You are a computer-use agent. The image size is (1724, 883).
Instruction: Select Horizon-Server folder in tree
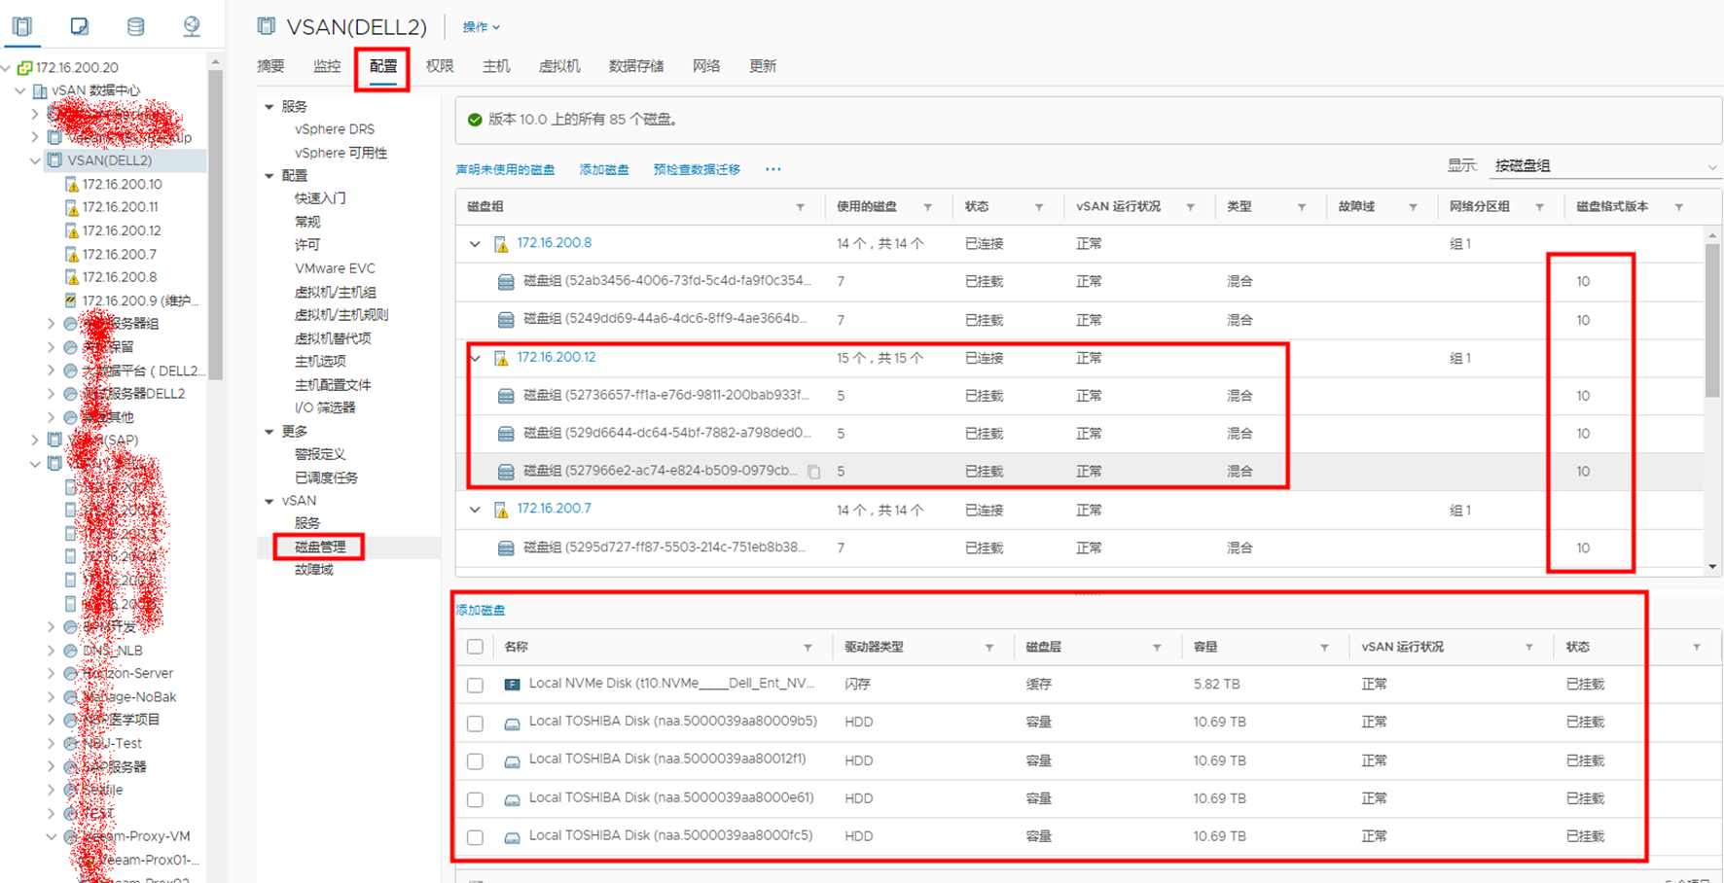pyautogui.click(x=128, y=673)
